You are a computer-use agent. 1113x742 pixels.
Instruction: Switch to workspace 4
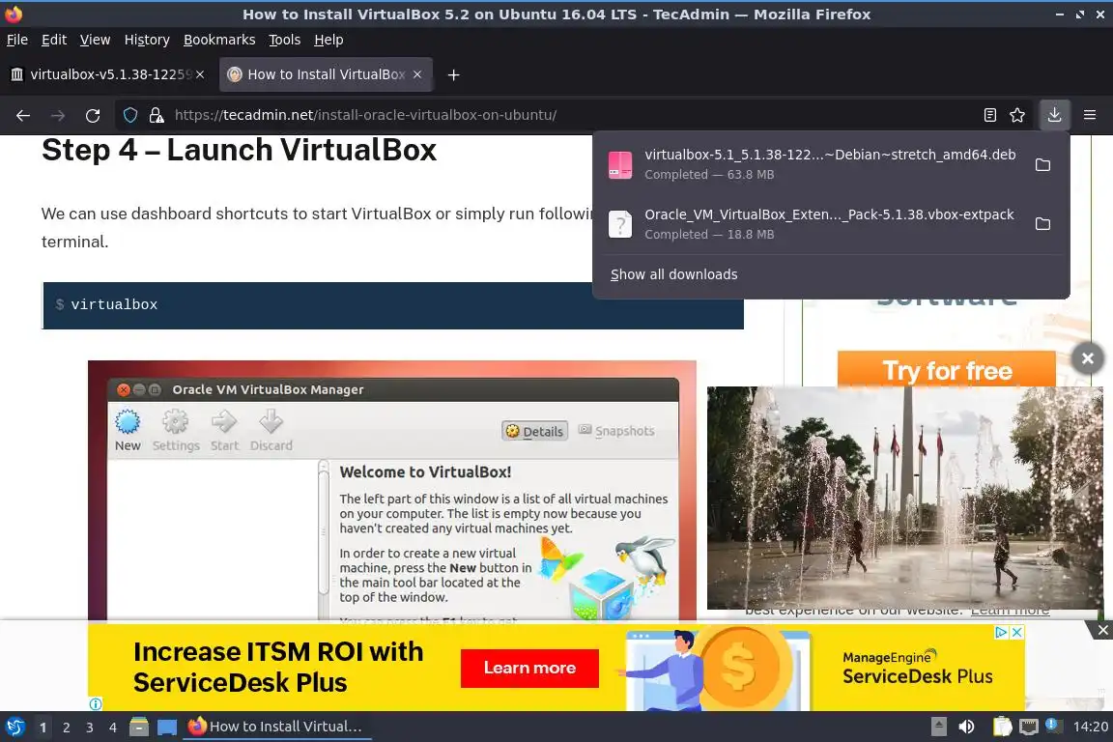pos(112,728)
